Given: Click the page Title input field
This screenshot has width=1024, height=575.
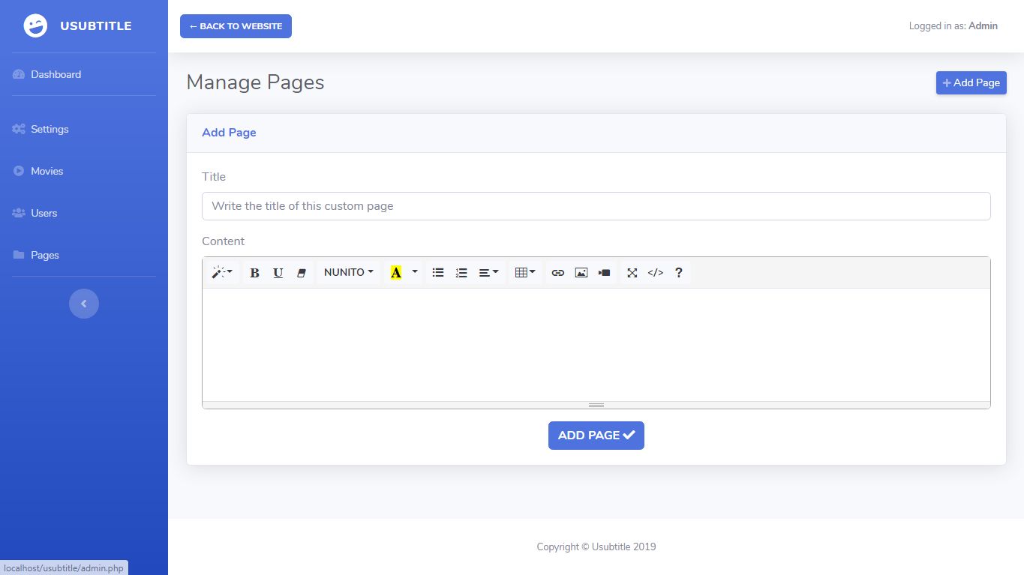Looking at the screenshot, I should [x=596, y=206].
